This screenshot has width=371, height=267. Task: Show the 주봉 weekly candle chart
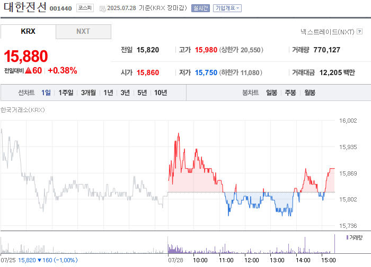click(290, 93)
